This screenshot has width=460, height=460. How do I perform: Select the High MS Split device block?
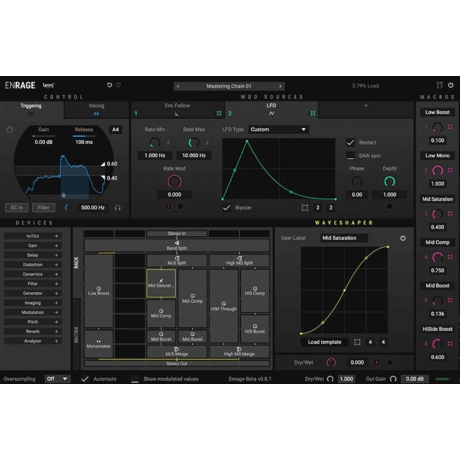(239, 261)
